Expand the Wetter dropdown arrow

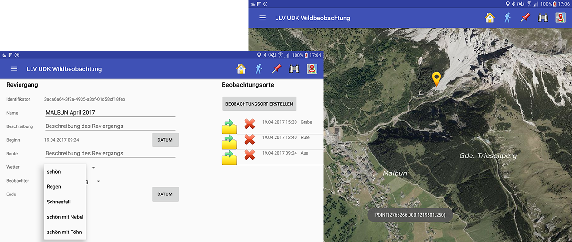pos(94,168)
